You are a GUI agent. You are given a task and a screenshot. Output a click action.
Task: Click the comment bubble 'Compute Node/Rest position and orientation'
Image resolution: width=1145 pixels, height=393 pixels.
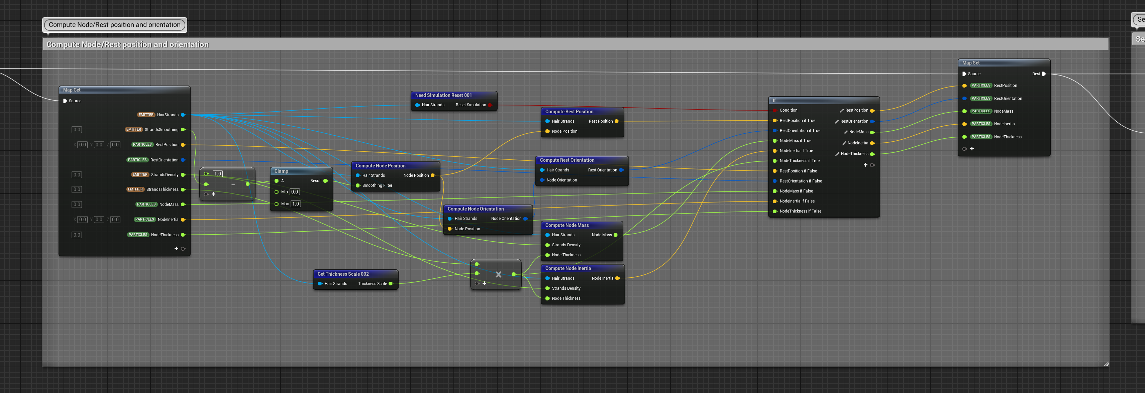coord(115,25)
